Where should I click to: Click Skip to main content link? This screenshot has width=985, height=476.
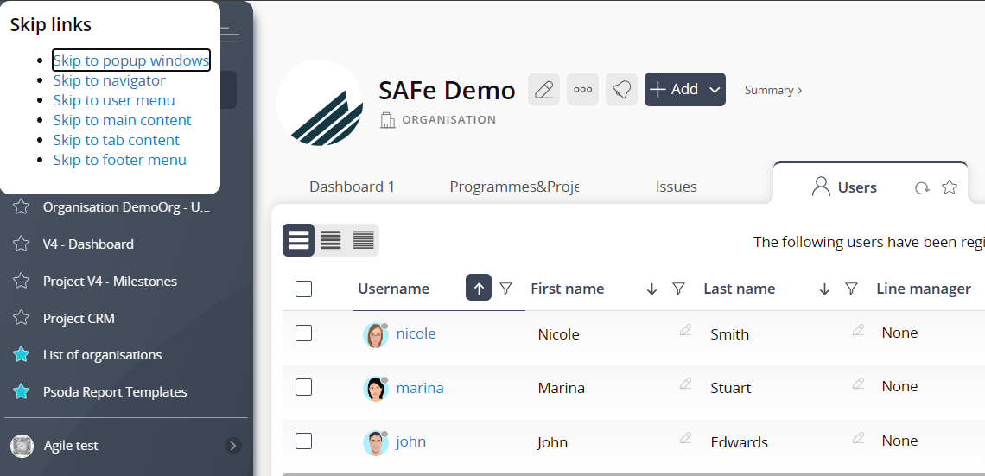(x=122, y=120)
